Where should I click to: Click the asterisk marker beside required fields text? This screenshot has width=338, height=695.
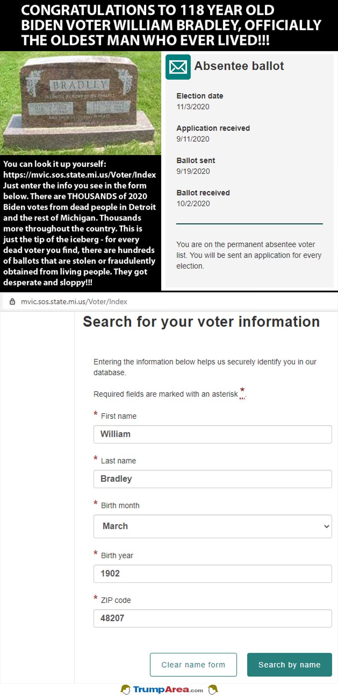(x=243, y=392)
